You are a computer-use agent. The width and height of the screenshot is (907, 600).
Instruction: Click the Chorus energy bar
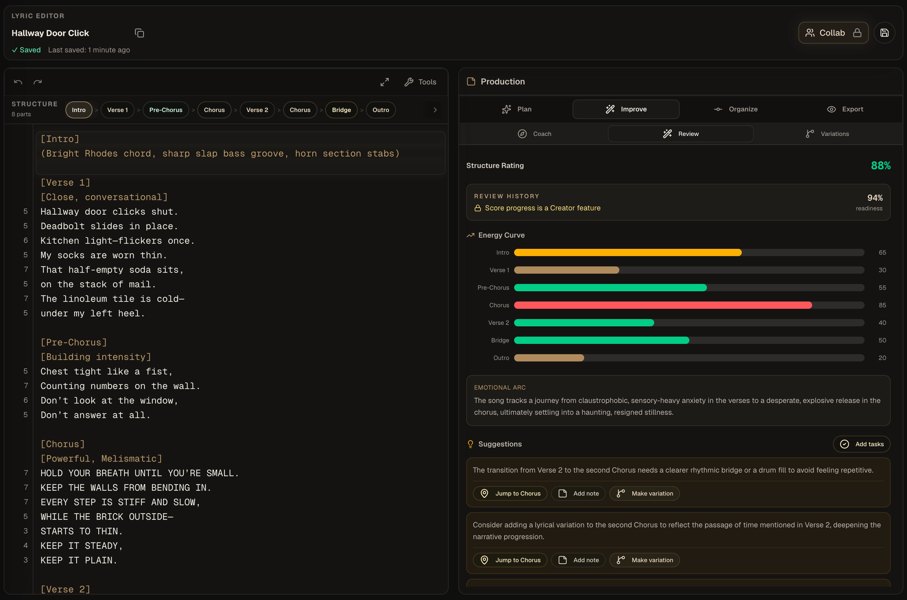point(689,305)
